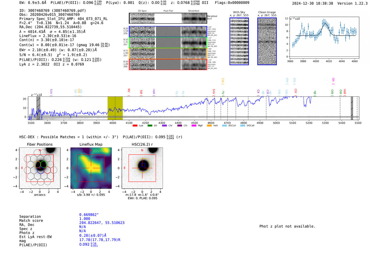Select the red-bordered fiber spectrum row
Screen dimensions: 387x264
coord(168,64)
